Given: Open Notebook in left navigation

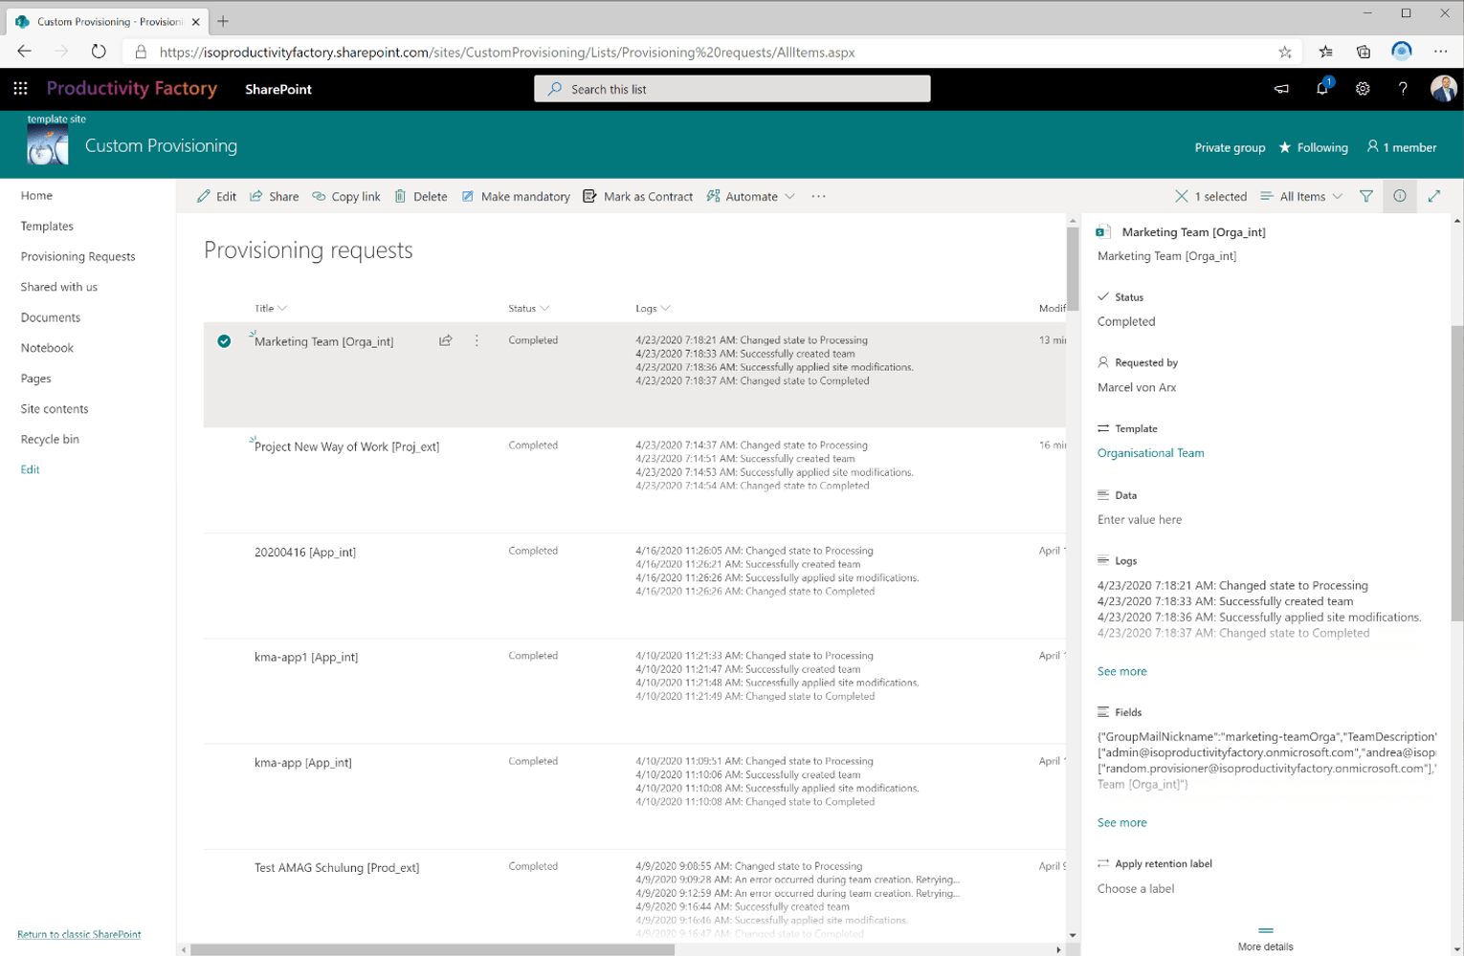Looking at the screenshot, I should click(47, 348).
